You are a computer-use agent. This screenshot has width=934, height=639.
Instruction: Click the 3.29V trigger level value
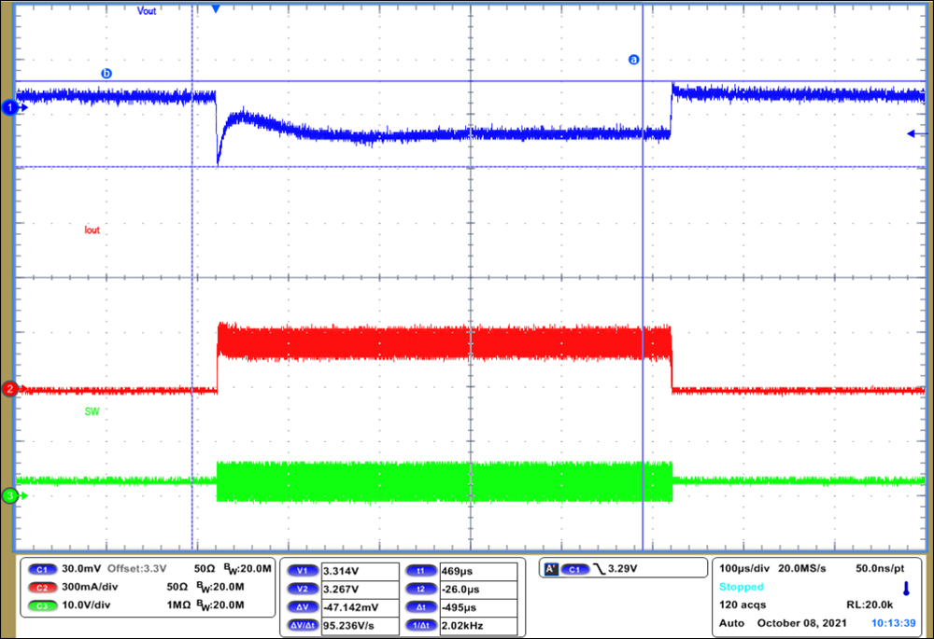[x=622, y=567]
